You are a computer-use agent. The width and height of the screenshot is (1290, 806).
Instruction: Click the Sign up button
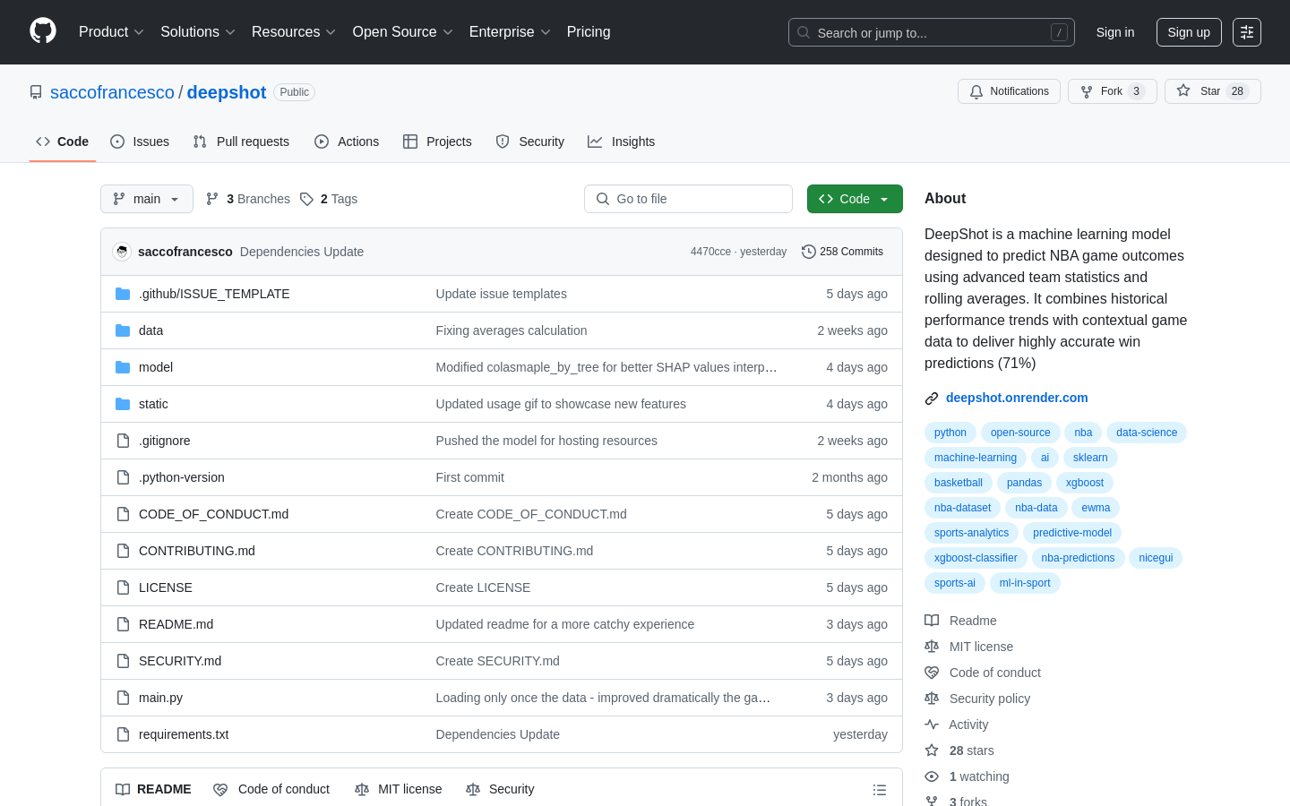pos(1189,32)
